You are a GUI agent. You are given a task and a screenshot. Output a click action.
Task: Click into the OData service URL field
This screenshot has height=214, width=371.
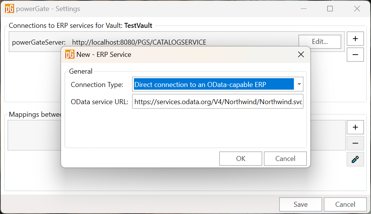point(218,101)
